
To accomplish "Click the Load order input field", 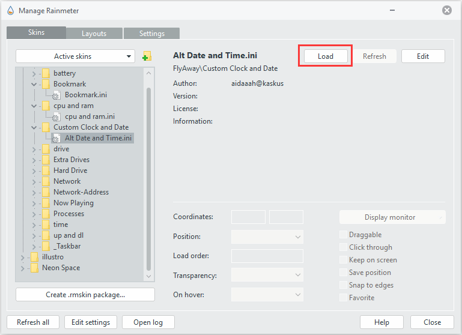I will tap(267, 256).
